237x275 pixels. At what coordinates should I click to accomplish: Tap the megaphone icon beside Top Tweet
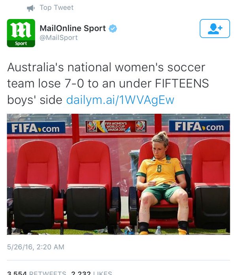tap(30, 8)
